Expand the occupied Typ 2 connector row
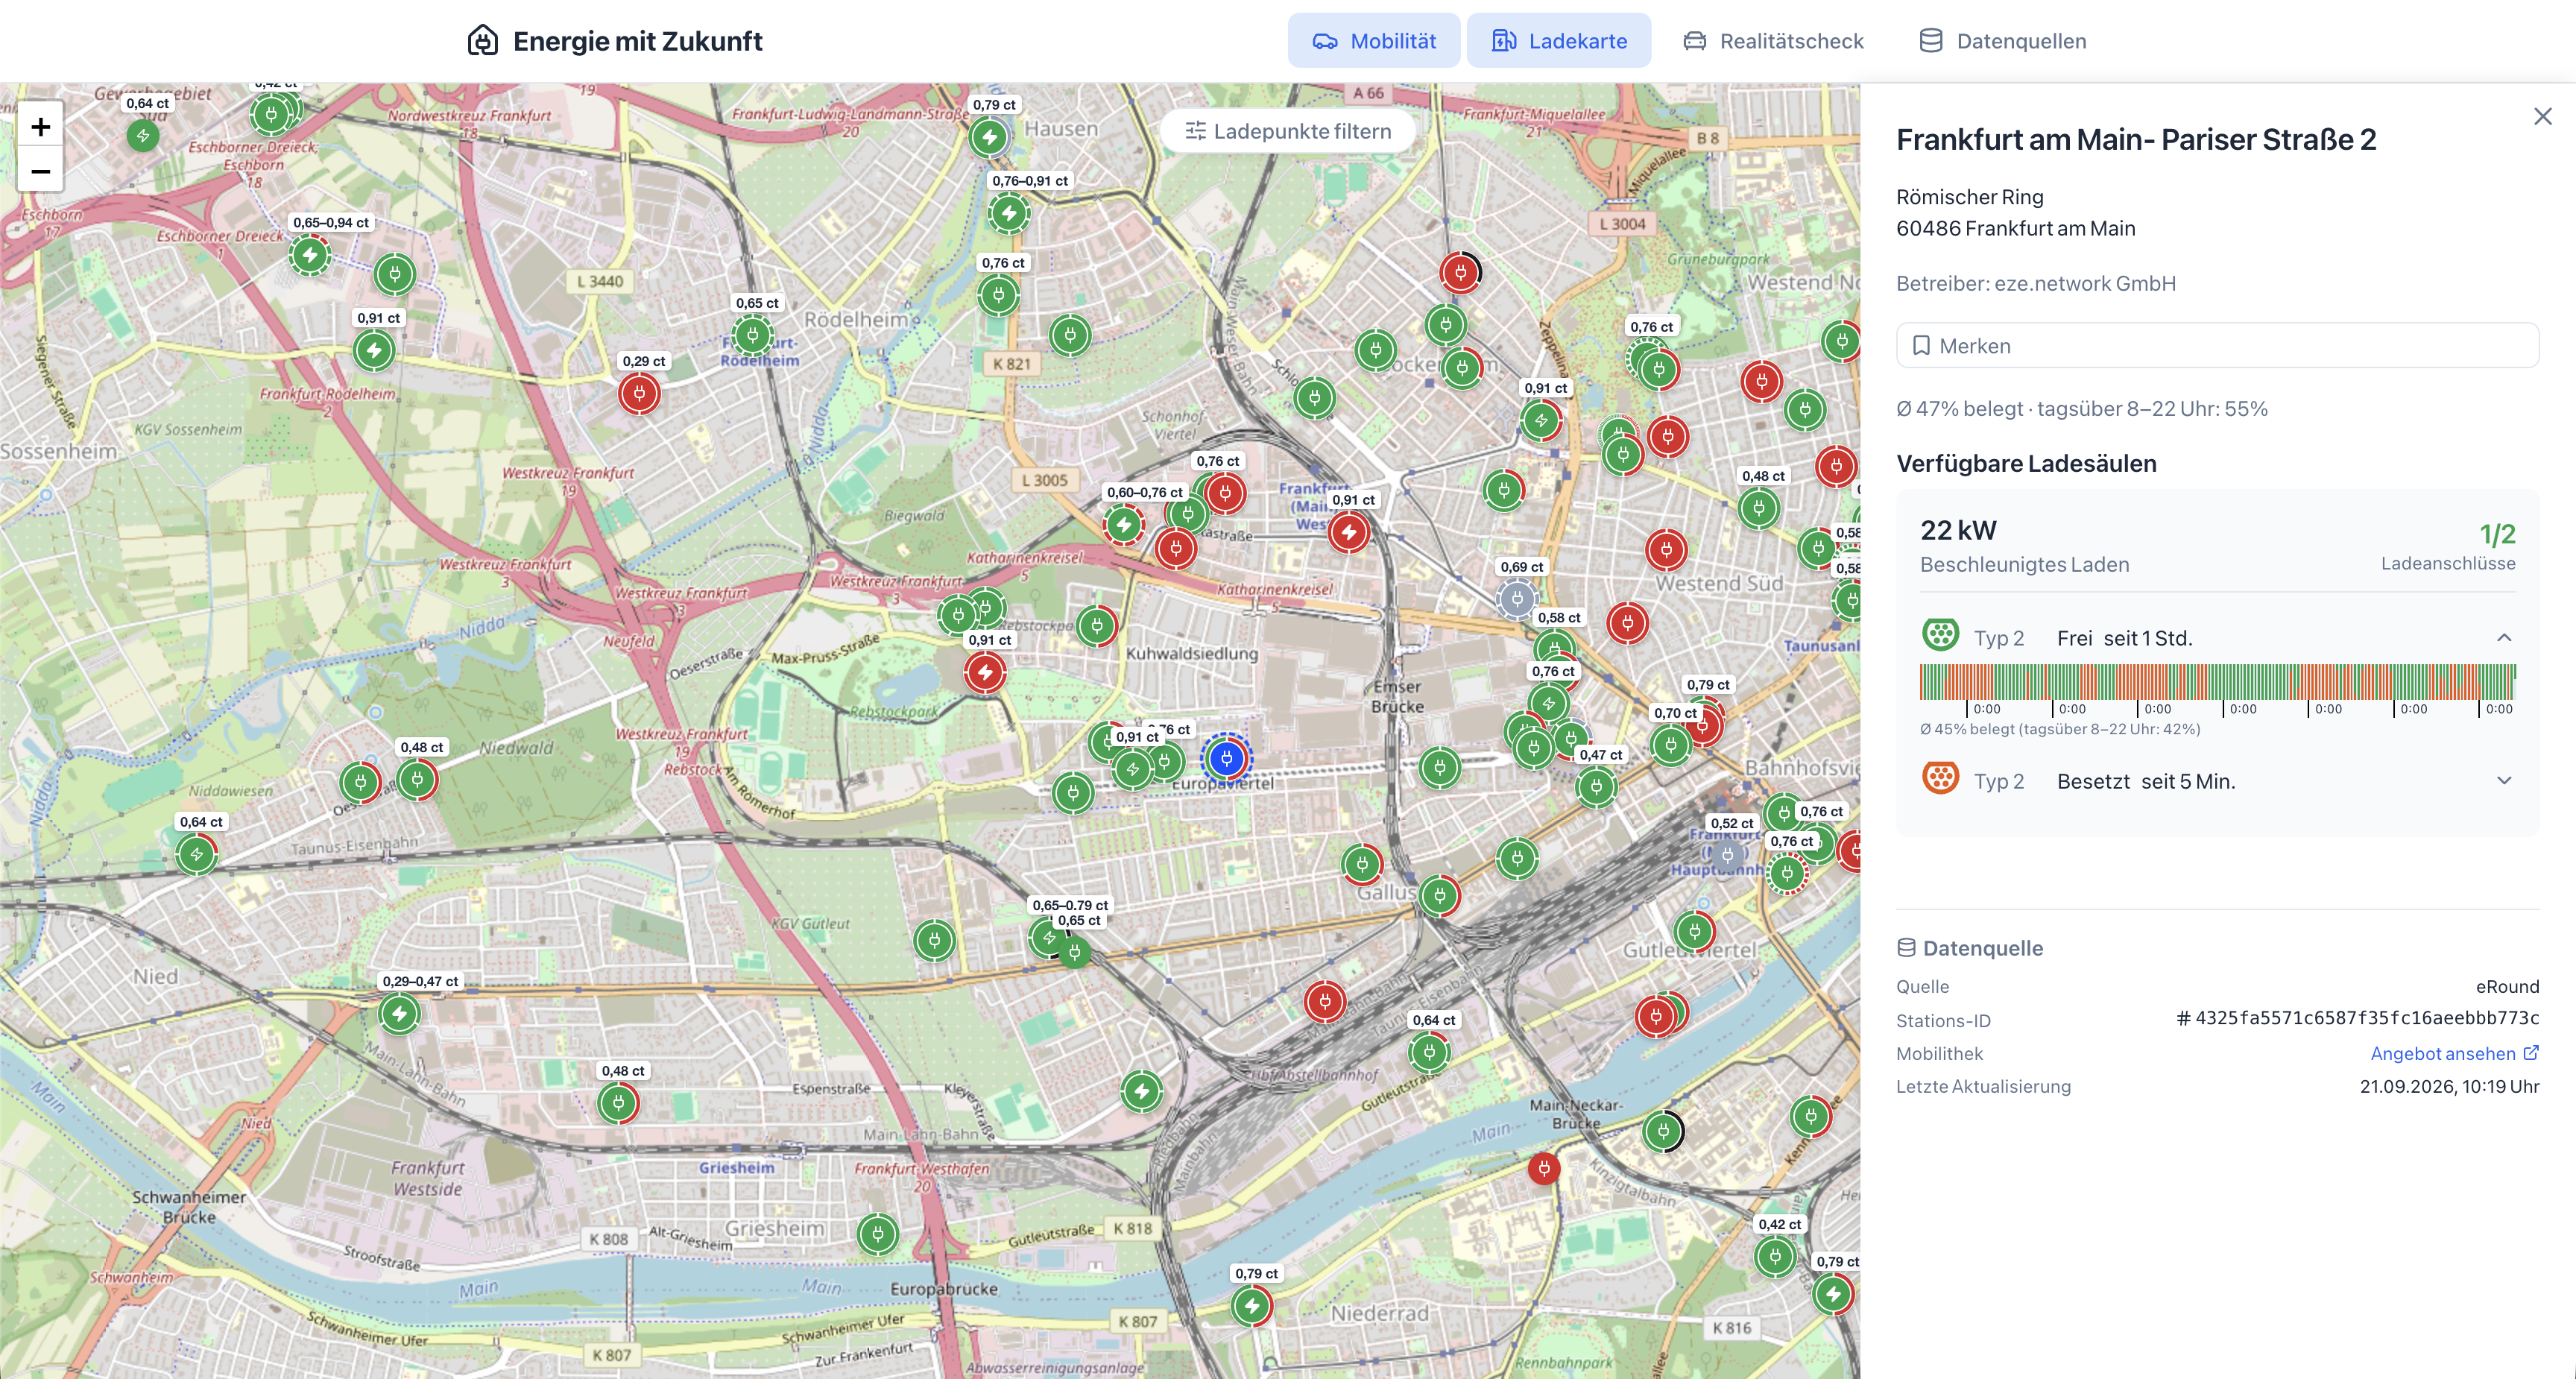This screenshot has width=2576, height=1379. (2217, 781)
